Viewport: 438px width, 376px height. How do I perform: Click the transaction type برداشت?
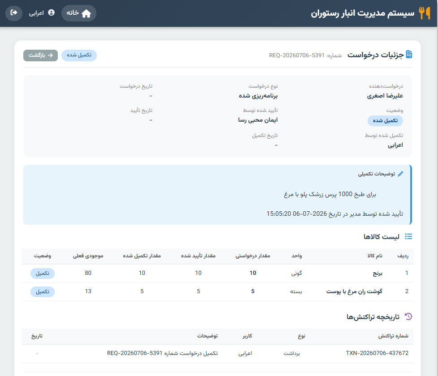tap(292, 354)
